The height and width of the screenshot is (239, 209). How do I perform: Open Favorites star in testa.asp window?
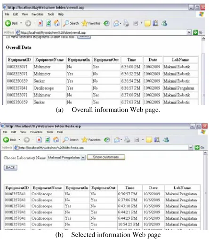coord(84,140)
